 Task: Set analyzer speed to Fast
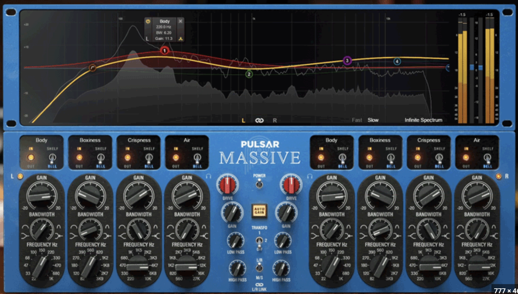tap(357, 120)
